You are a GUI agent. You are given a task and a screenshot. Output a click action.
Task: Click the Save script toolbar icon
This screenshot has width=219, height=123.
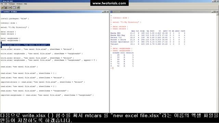6,8
